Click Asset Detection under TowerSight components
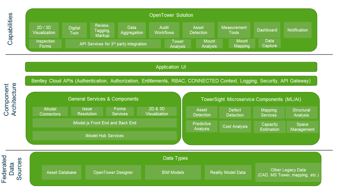Viewport: 337px width, 189px height. point(202,113)
